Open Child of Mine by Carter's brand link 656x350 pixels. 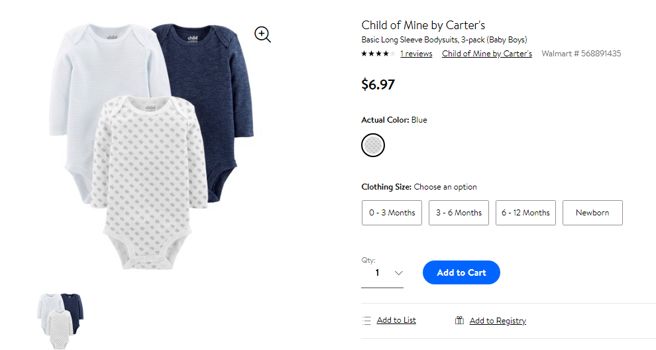coord(487,54)
